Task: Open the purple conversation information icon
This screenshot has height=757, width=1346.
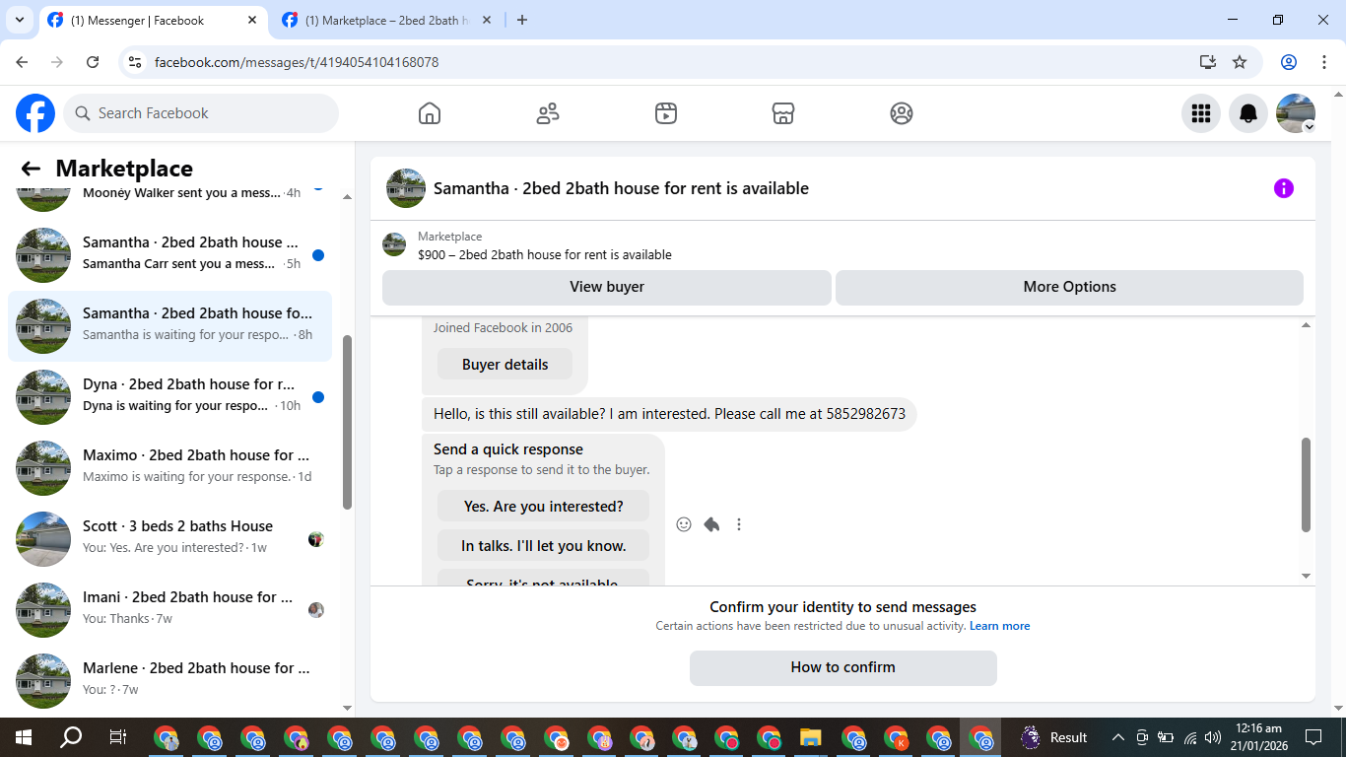Action: click(1284, 188)
